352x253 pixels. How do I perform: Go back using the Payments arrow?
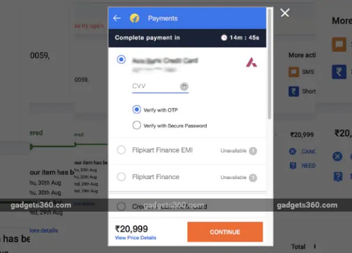tap(117, 18)
